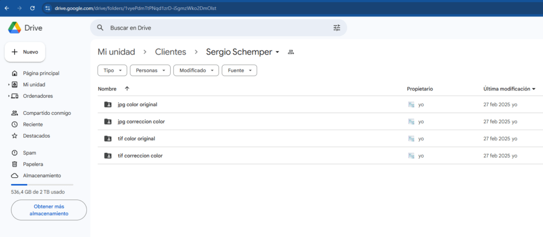Click the Destacados star icon
The height and width of the screenshot is (237, 543).
pyautogui.click(x=14, y=136)
